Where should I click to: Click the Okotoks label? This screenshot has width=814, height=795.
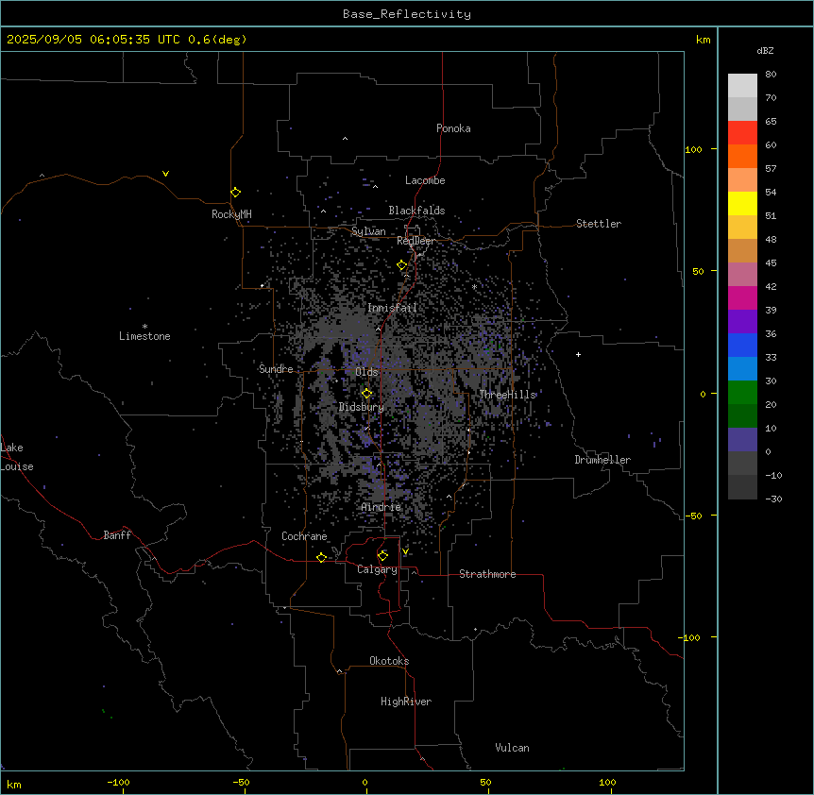(389, 661)
